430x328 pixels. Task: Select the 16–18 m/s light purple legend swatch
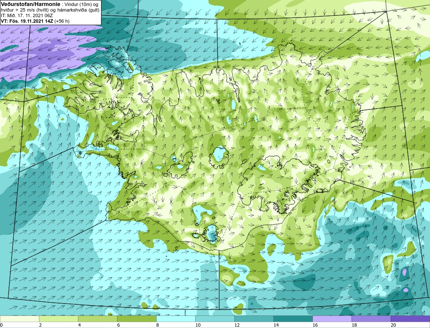332,319
